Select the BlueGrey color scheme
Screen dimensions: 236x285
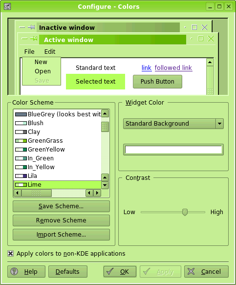click(57, 114)
